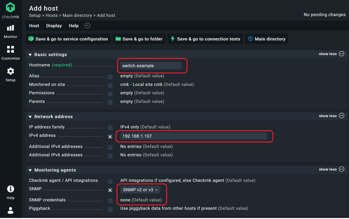
Task: Click the IPv4 address input field
Action: [x=194, y=136]
